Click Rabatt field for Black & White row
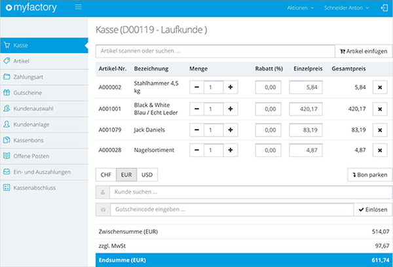The width and height of the screenshot is (393, 267). [x=268, y=109]
